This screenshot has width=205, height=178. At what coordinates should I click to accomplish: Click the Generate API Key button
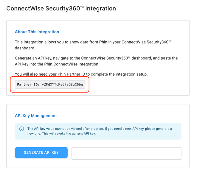click(x=41, y=152)
